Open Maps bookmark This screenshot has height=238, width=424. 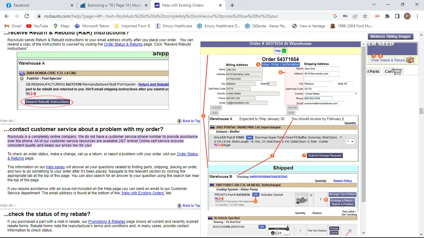tap(61, 26)
